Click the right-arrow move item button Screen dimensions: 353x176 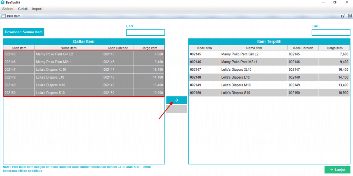pyautogui.click(x=176, y=100)
